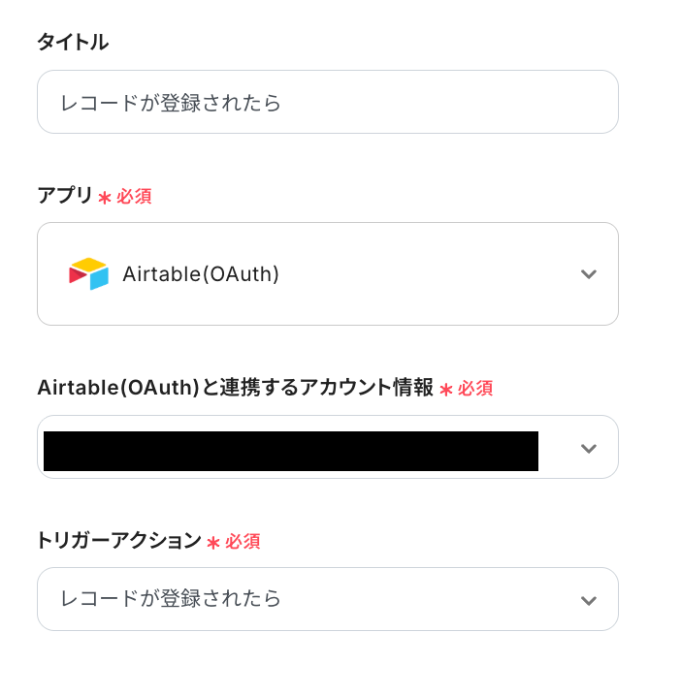Image resolution: width=681 pixels, height=696 pixels.
Task: Open the account selection dropdown arrow
Action: coord(588,448)
